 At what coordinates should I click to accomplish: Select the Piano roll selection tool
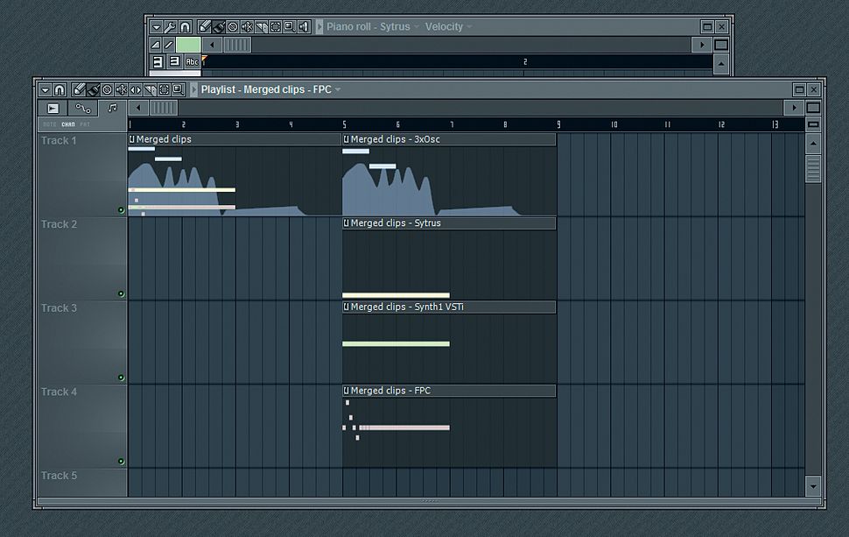tap(275, 26)
